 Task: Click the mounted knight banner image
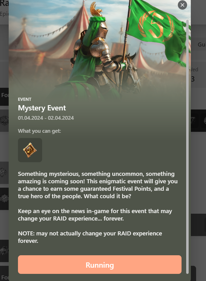click(100, 48)
